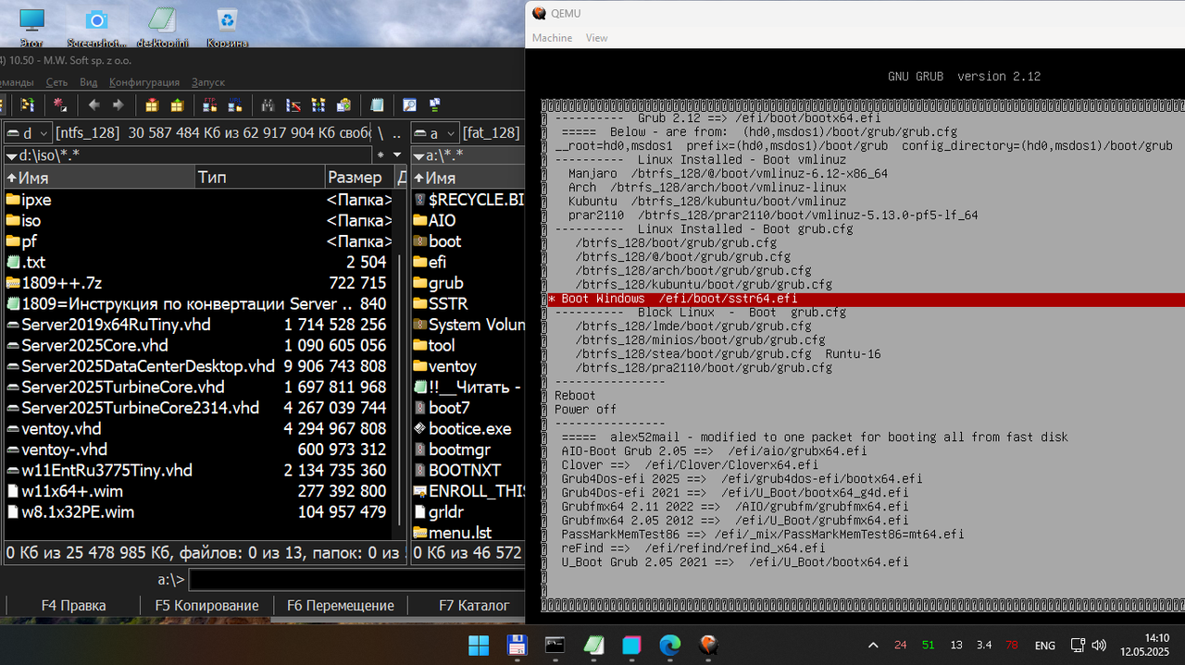Switch to QEMU via its taskbar icon
The width and height of the screenshot is (1185, 665).
[x=707, y=645]
